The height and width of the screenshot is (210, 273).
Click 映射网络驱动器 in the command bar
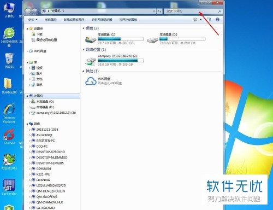pos(102,20)
